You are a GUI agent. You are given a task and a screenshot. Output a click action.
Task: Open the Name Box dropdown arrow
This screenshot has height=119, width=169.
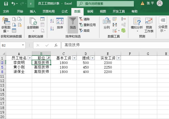23,45
